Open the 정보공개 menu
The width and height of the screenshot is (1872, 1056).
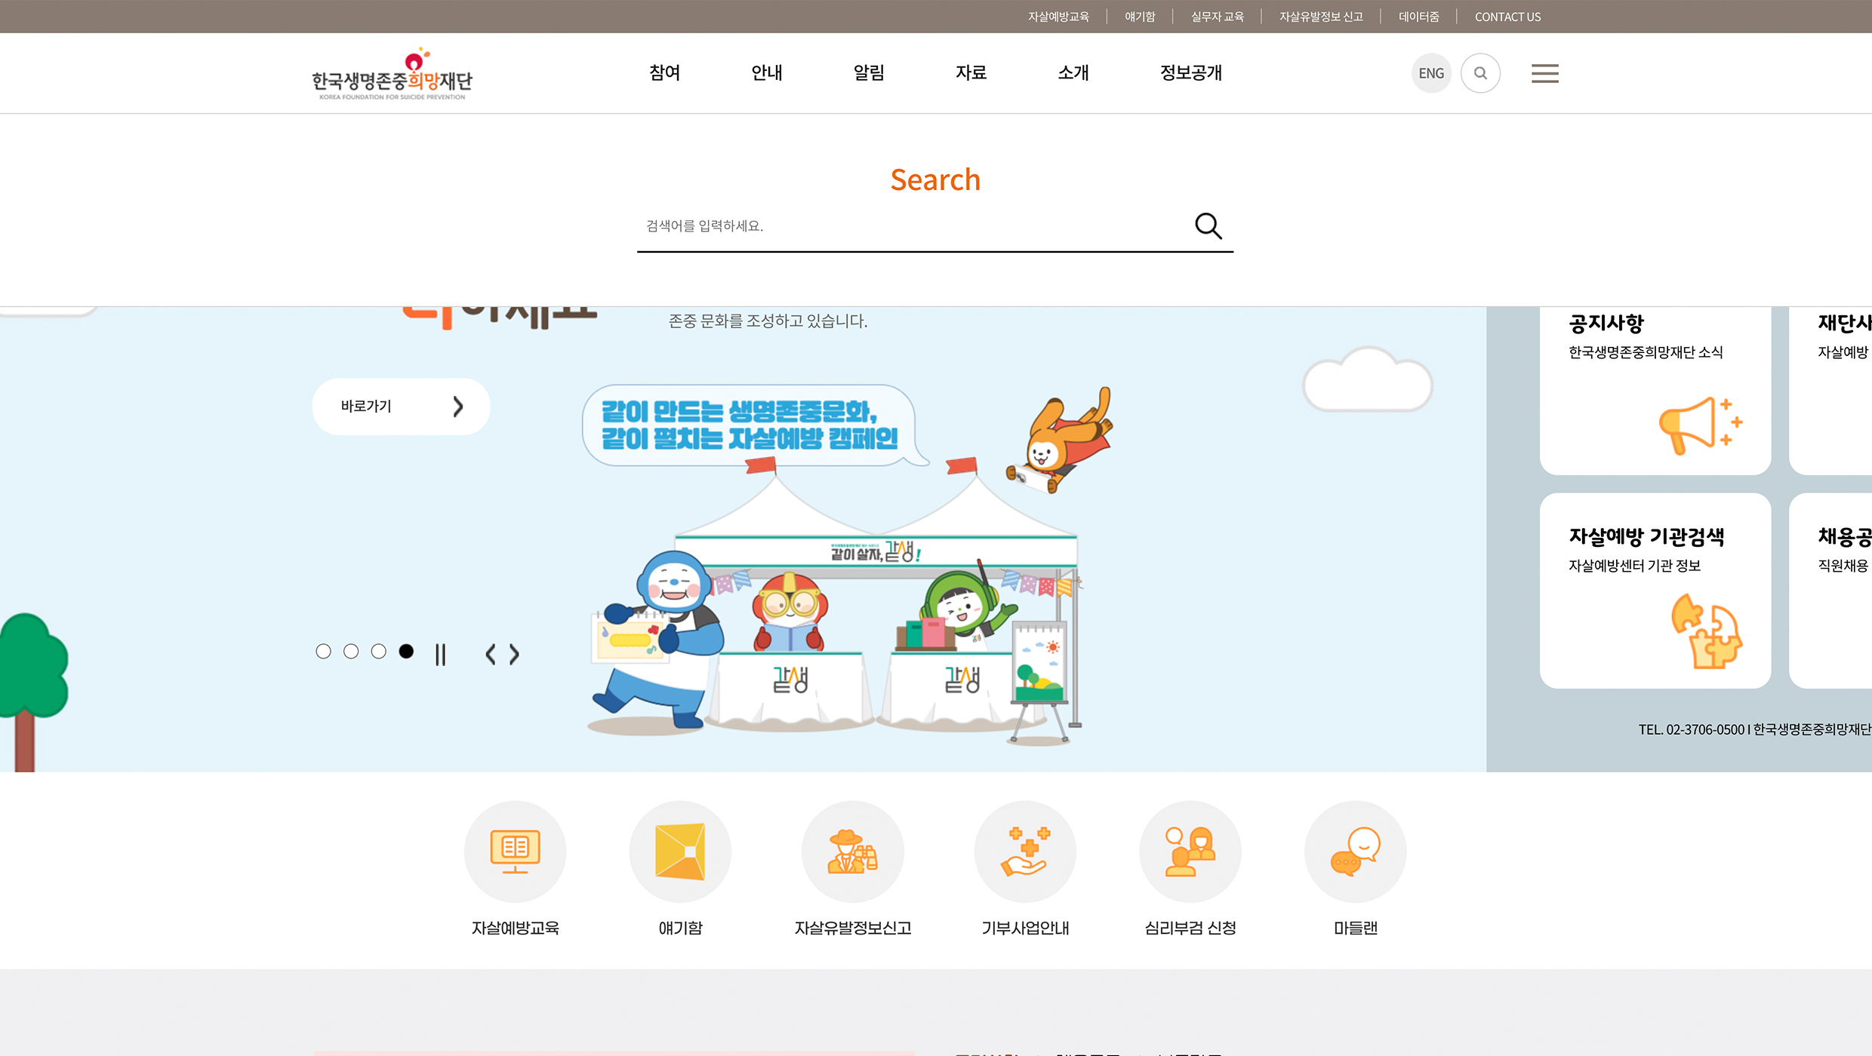1191,72
